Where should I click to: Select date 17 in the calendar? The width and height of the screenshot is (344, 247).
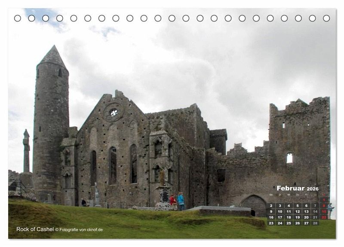[280, 217]
